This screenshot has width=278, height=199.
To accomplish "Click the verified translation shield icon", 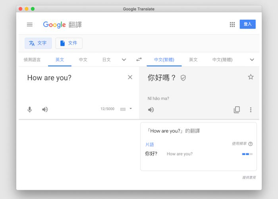I will pos(183,78).
